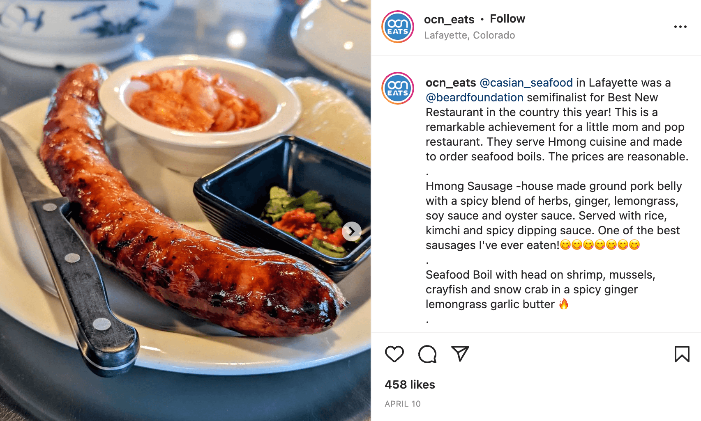This screenshot has height=421, width=701.
Task: Open the Lafayette, Colorado location link
Action: [469, 35]
